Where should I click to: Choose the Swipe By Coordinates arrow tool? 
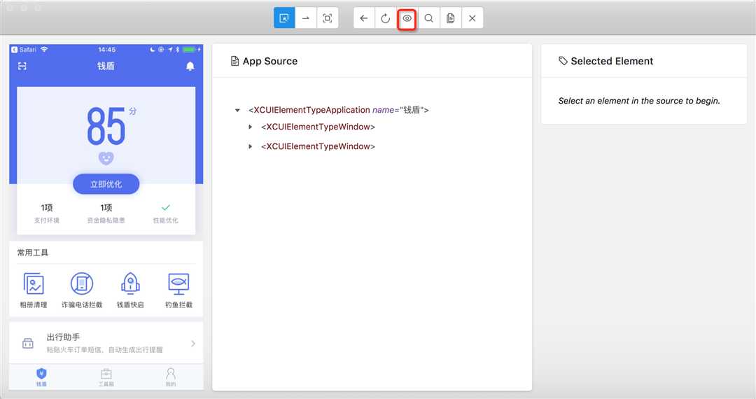point(306,18)
